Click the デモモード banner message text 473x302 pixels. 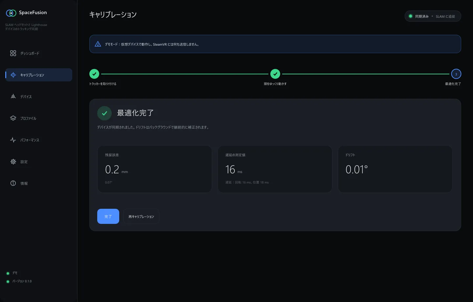pos(152,44)
